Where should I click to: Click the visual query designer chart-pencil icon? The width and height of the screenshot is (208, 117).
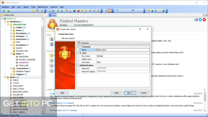pos(53,11)
